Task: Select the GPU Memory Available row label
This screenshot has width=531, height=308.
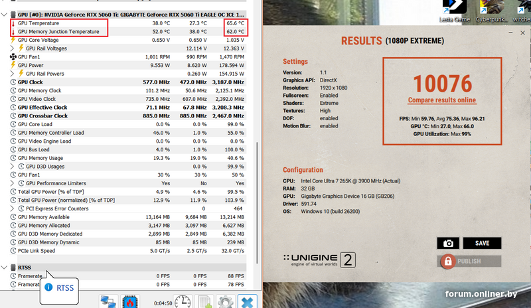Action: [x=44, y=217]
